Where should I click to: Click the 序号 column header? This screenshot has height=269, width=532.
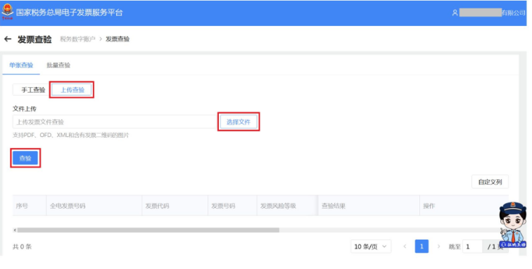pyautogui.click(x=29, y=206)
